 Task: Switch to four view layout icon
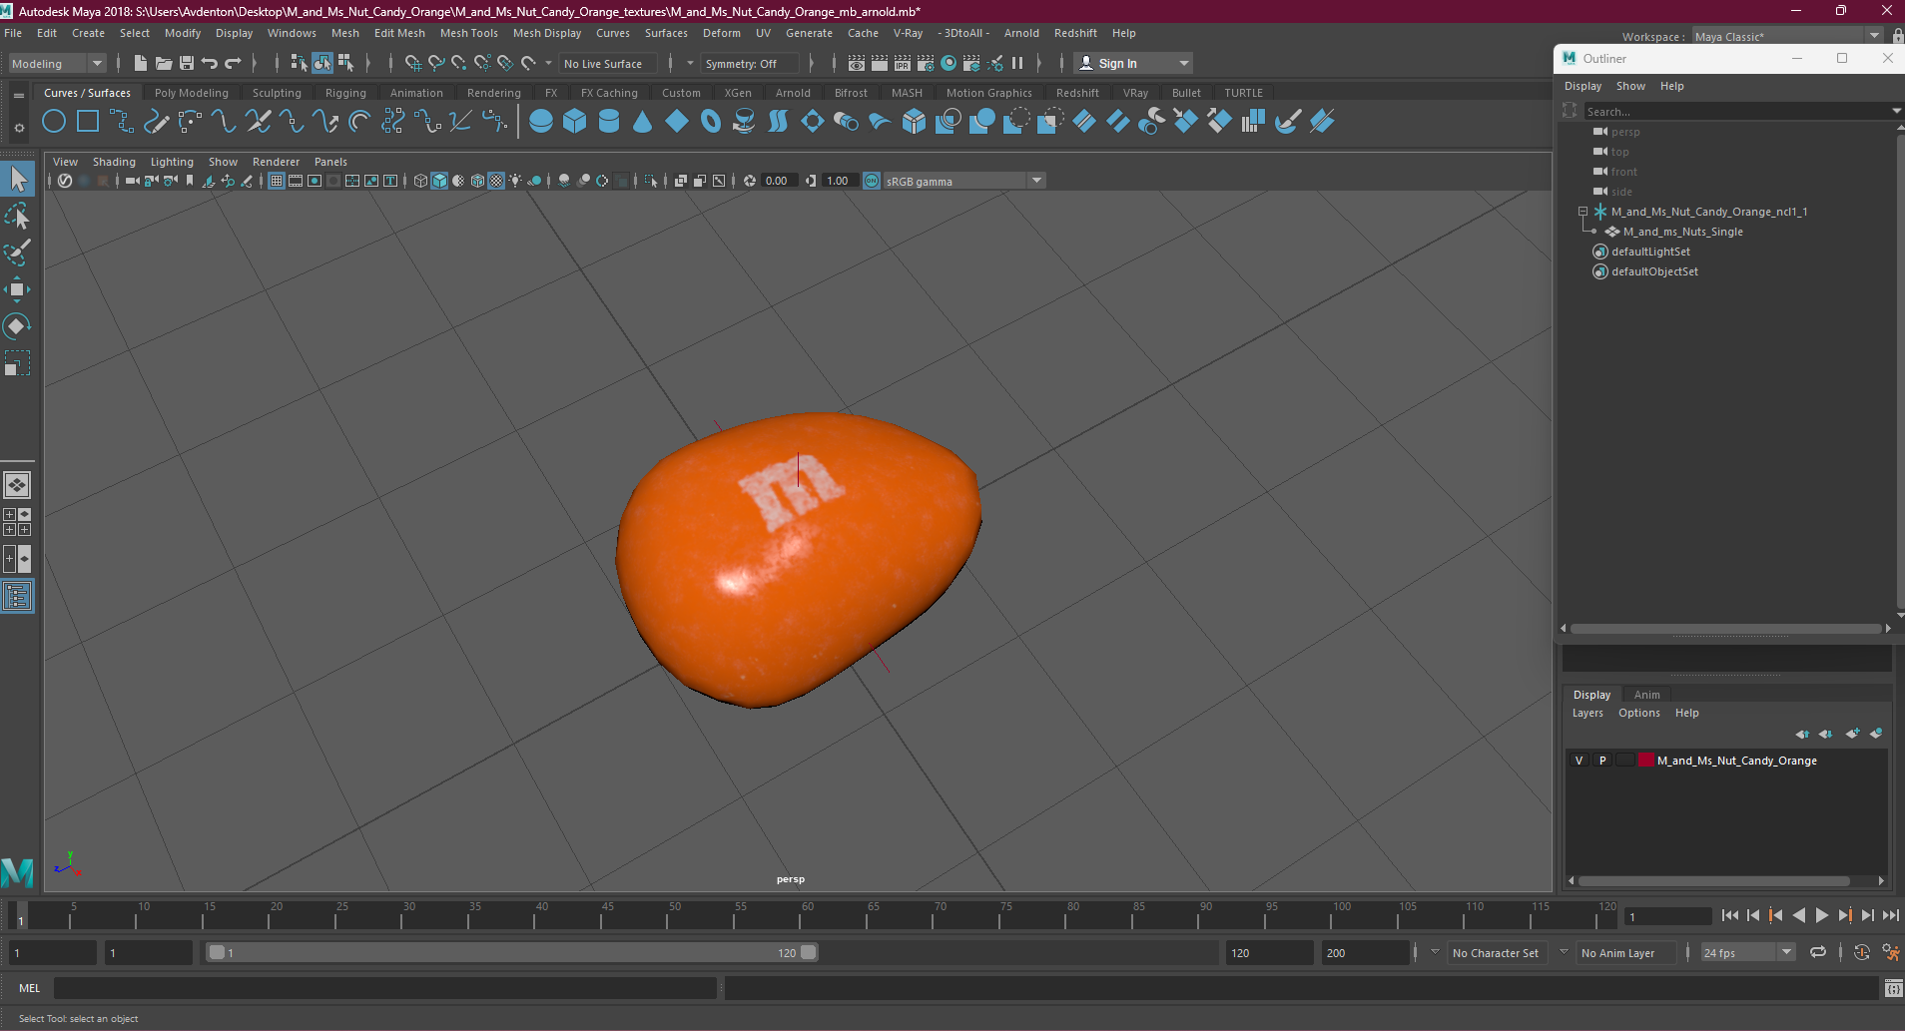(x=18, y=522)
